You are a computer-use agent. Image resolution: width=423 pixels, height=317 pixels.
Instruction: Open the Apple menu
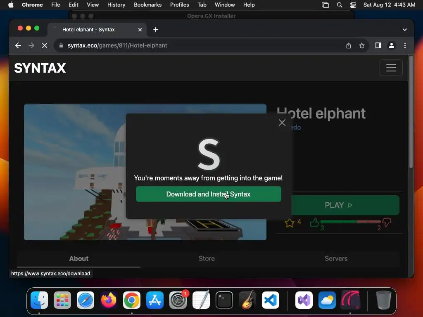11,5
